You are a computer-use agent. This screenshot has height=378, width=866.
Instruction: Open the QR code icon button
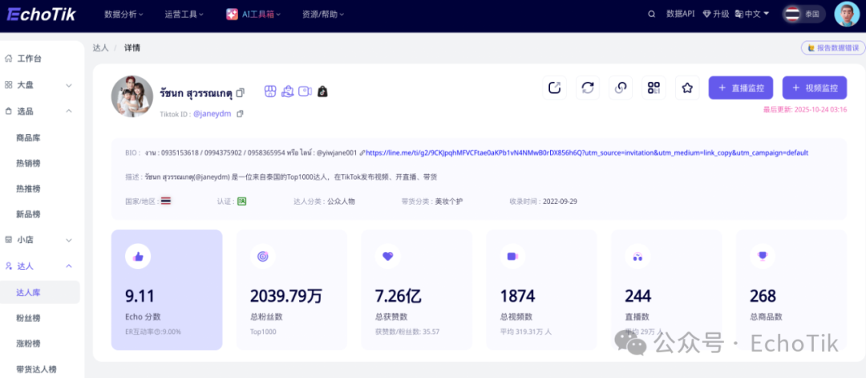coord(654,88)
